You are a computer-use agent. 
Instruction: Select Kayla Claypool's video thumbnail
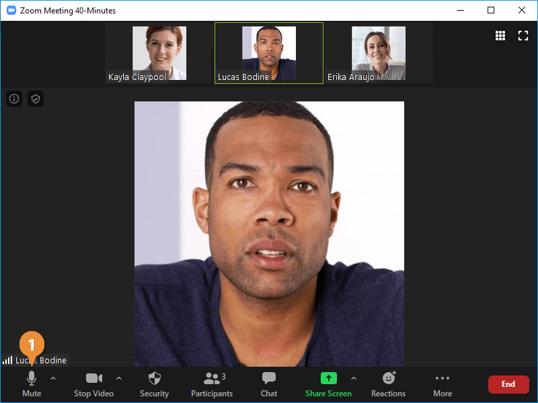click(x=159, y=53)
